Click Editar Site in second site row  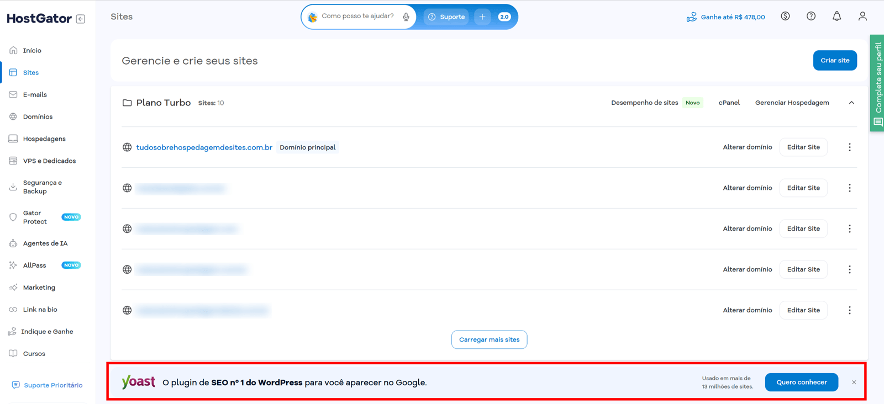[x=803, y=188]
